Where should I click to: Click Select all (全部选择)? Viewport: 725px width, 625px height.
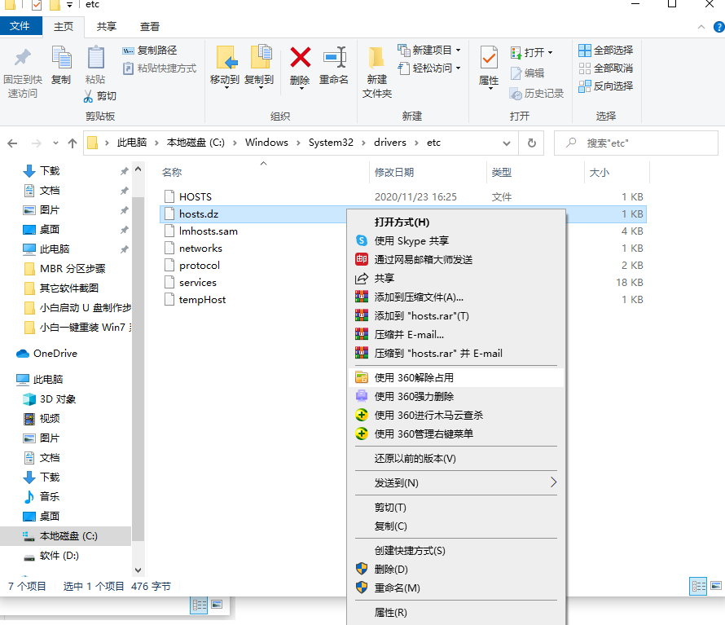pos(606,50)
